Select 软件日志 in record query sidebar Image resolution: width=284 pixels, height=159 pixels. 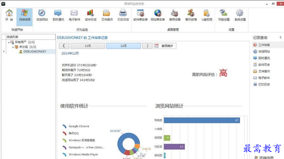262,64
